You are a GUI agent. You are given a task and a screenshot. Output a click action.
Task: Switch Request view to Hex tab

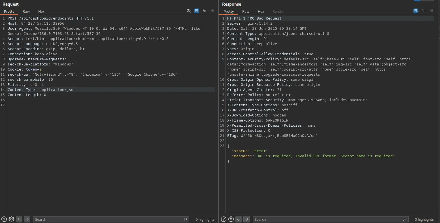click(x=41, y=11)
